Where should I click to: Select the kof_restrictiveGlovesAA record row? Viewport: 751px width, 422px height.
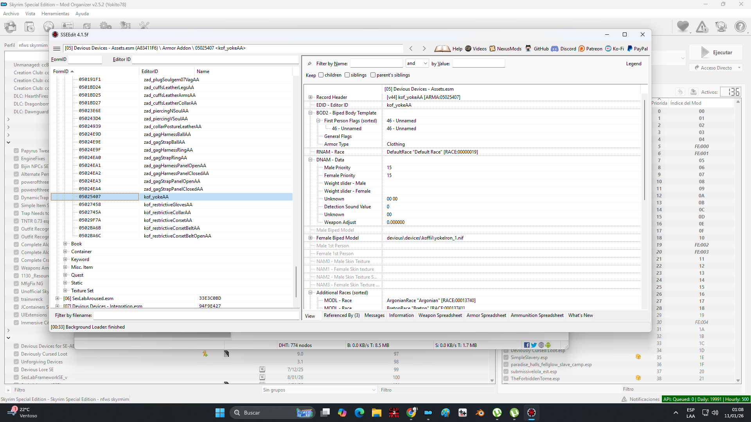pyautogui.click(x=172, y=205)
